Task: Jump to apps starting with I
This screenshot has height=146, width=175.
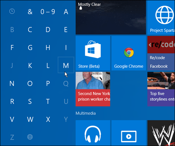Action: (x=66, y=48)
